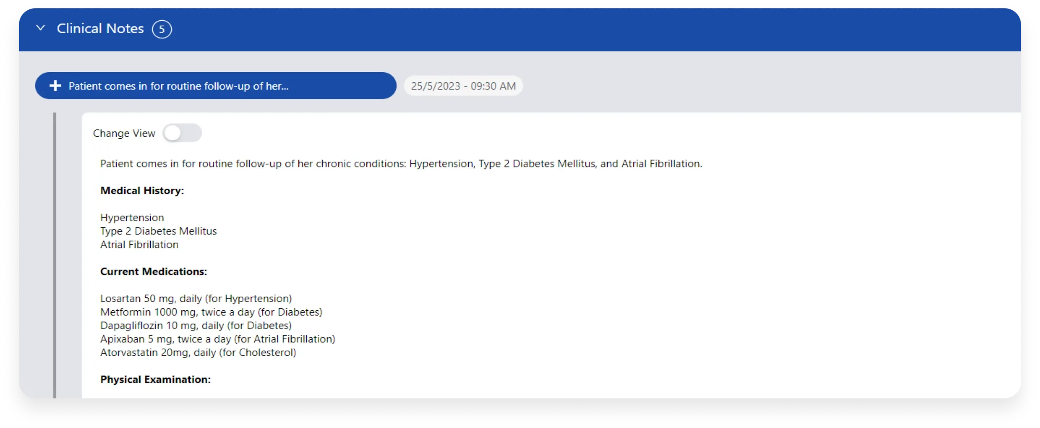Click the Change View label
The height and width of the screenshot is (428, 1040).
click(124, 133)
